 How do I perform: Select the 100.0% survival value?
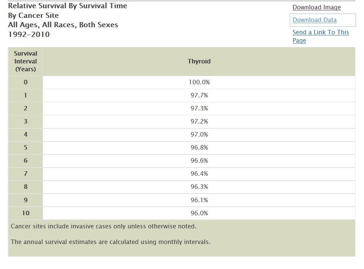[x=199, y=82]
